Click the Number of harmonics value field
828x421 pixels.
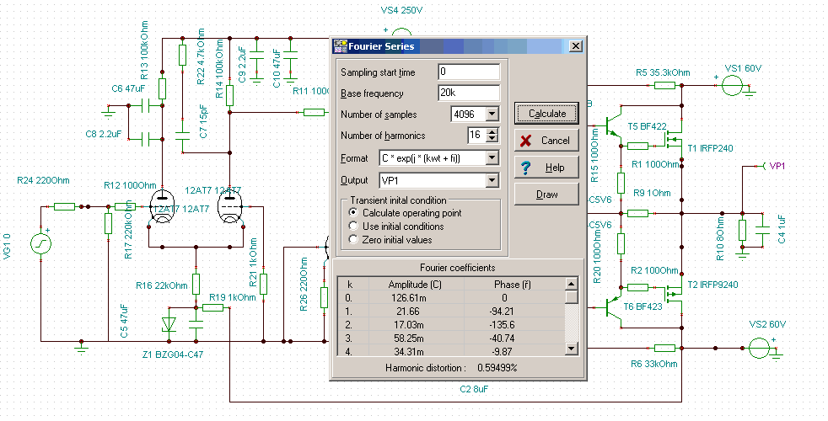[476, 135]
